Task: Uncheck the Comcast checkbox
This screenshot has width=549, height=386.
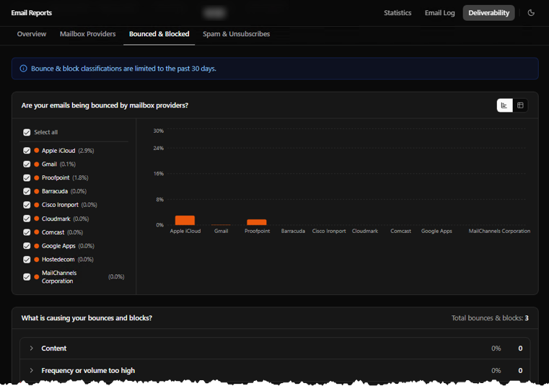Action: pos(27,232)
